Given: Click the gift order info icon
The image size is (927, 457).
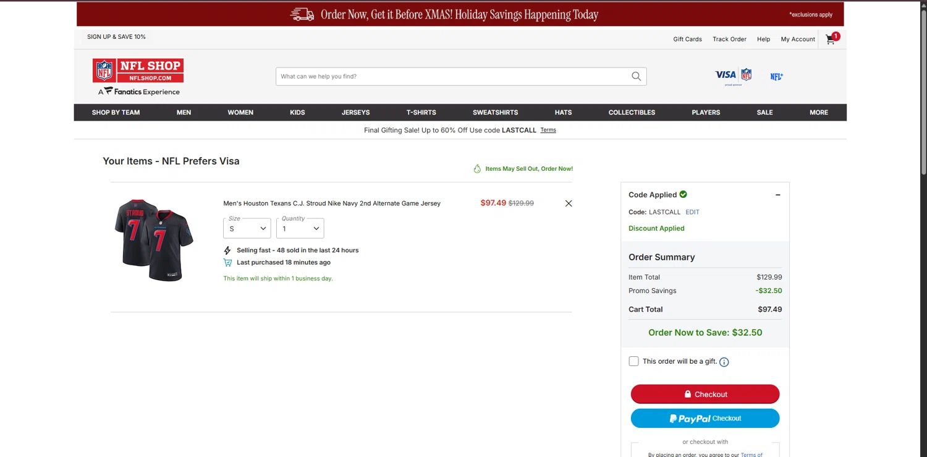Looking at the screenshot, I should 724,362.
